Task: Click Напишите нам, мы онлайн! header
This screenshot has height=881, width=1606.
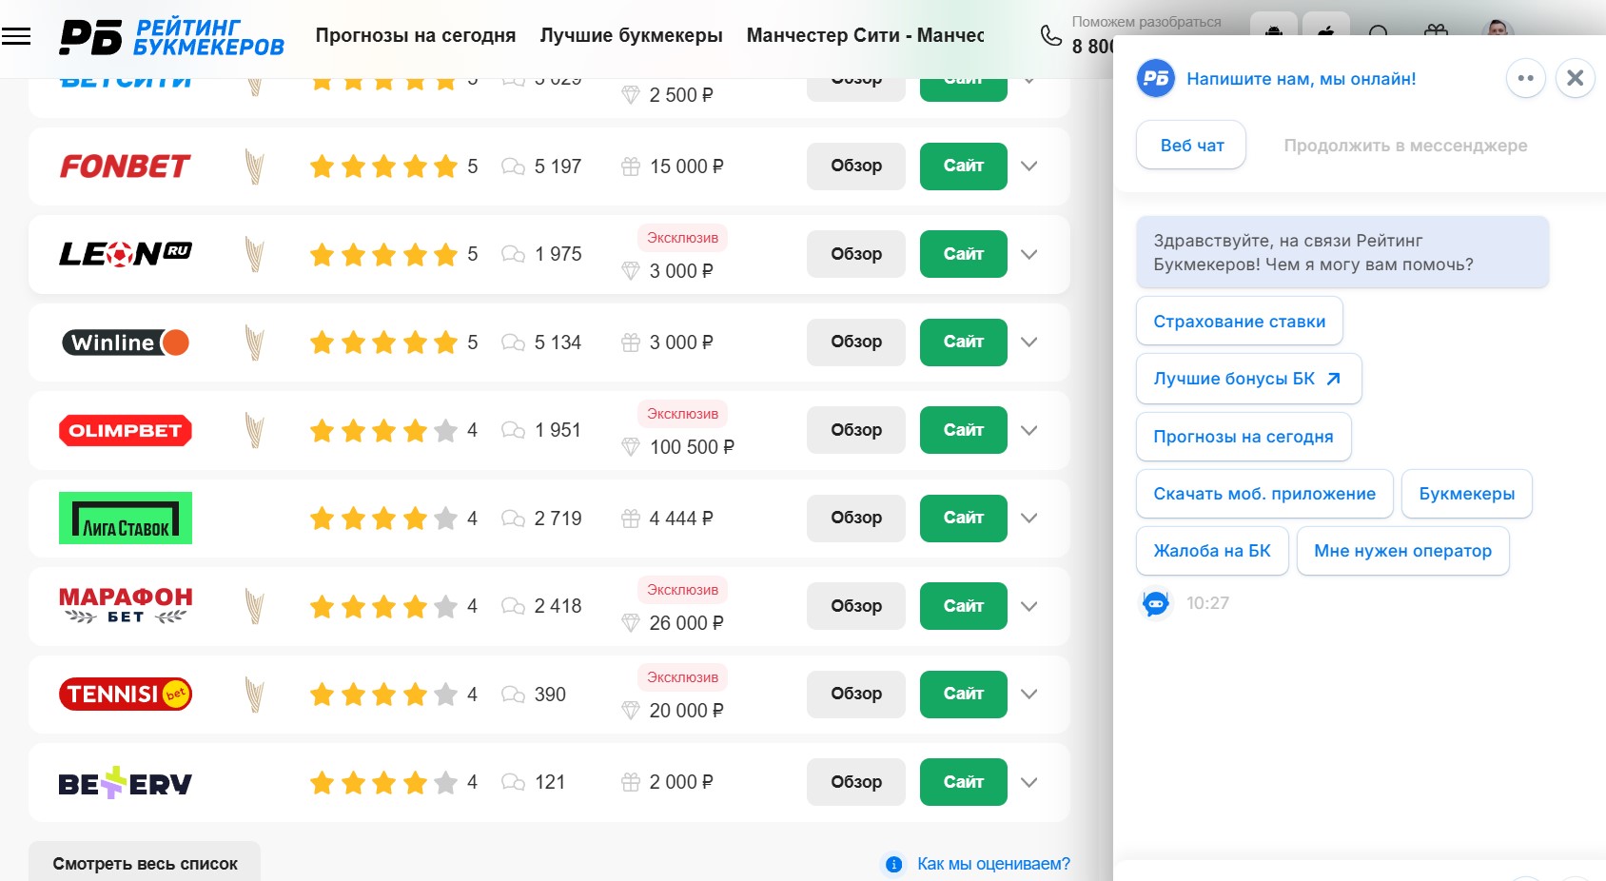Action: tap(1302, 79)
